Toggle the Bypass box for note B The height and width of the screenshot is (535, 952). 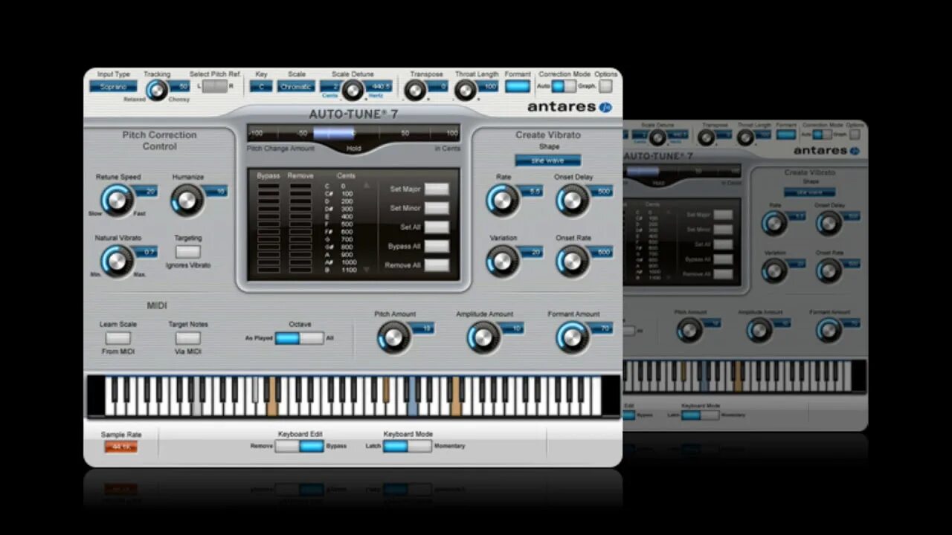click(x=268, y=270)
